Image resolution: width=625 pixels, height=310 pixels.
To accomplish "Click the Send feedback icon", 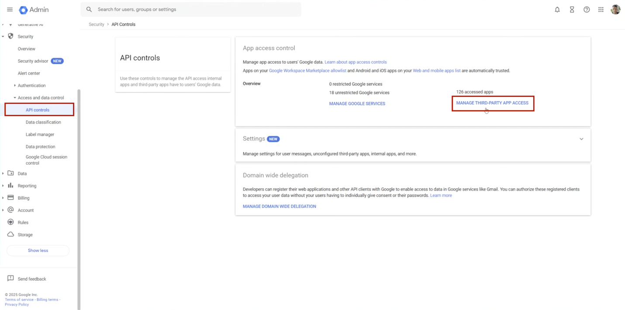I will 10,279.
